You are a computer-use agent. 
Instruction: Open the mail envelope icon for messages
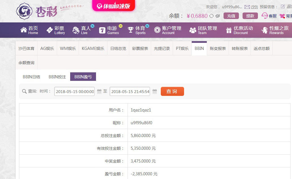[247, 7]
